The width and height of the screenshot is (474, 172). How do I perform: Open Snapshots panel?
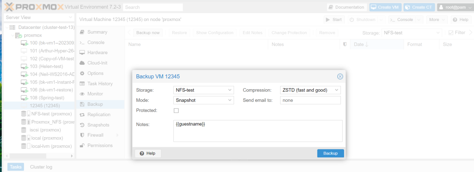[x=100, y=125]
